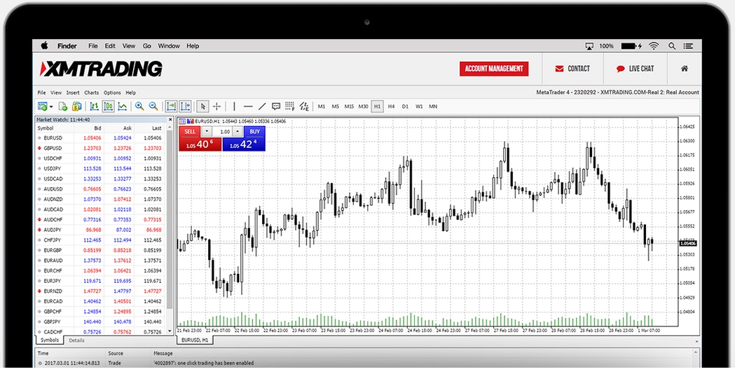The width and height of the screenshot is (735, 374).
Task: Click the Market Watch scrollbar down arrow
Action: tap(170, 331)
